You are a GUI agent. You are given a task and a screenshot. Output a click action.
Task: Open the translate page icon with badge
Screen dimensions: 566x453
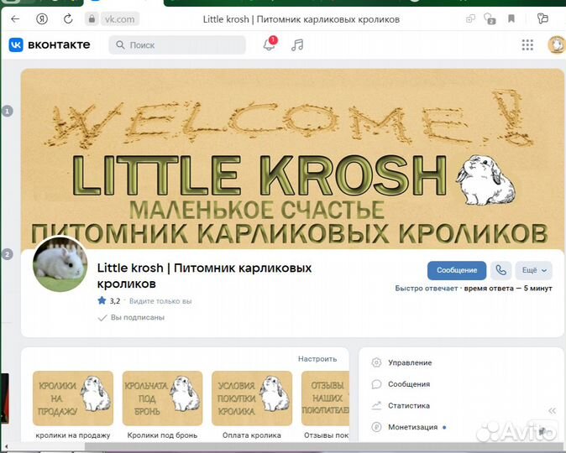(x=490, y=18)
